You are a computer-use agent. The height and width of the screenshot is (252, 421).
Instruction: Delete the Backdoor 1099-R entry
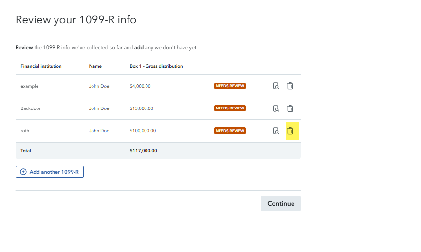(290, 108)
